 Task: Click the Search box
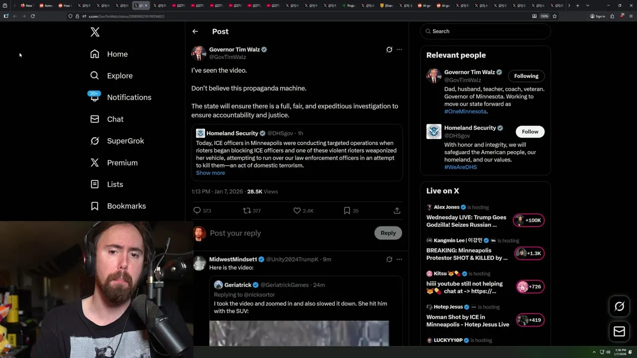click(x=486, y=31)
